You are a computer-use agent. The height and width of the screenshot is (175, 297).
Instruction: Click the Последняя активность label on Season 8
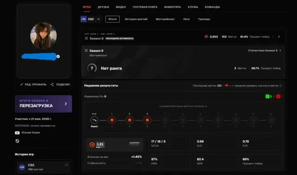pyautogui.click(x=120, y=38)
